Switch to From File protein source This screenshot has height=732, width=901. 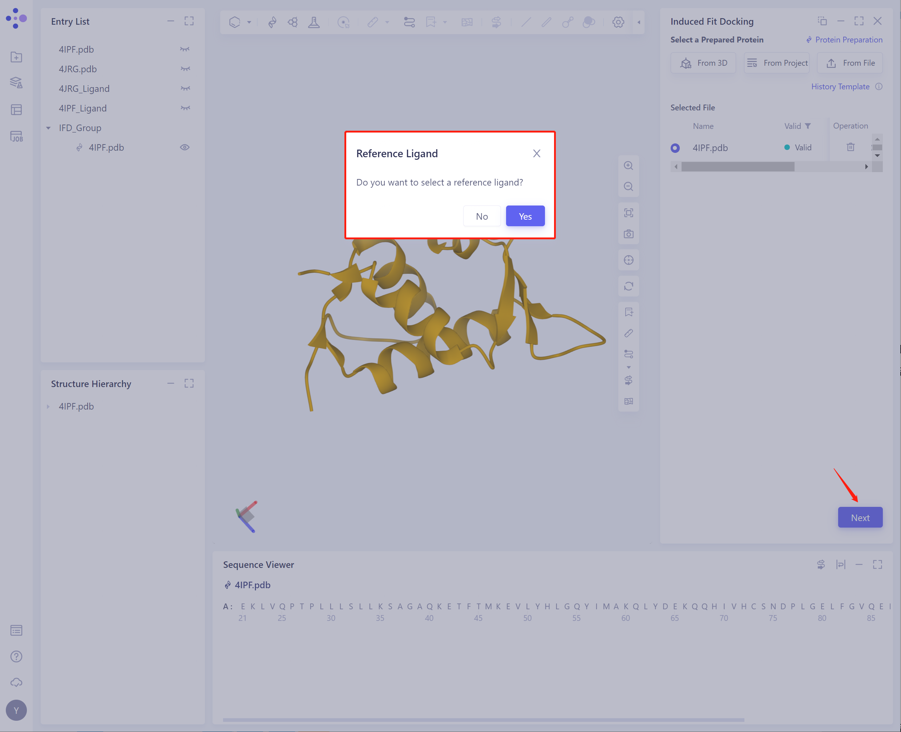pyautogui.click(x=850, y=62)
